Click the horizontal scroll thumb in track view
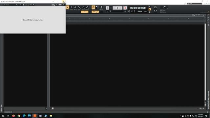Screen dimensions: 210x118 (x=52, y=108)
